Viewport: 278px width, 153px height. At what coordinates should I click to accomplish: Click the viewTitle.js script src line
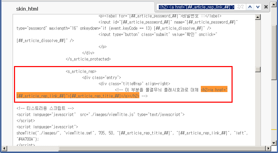pos(100,115)
